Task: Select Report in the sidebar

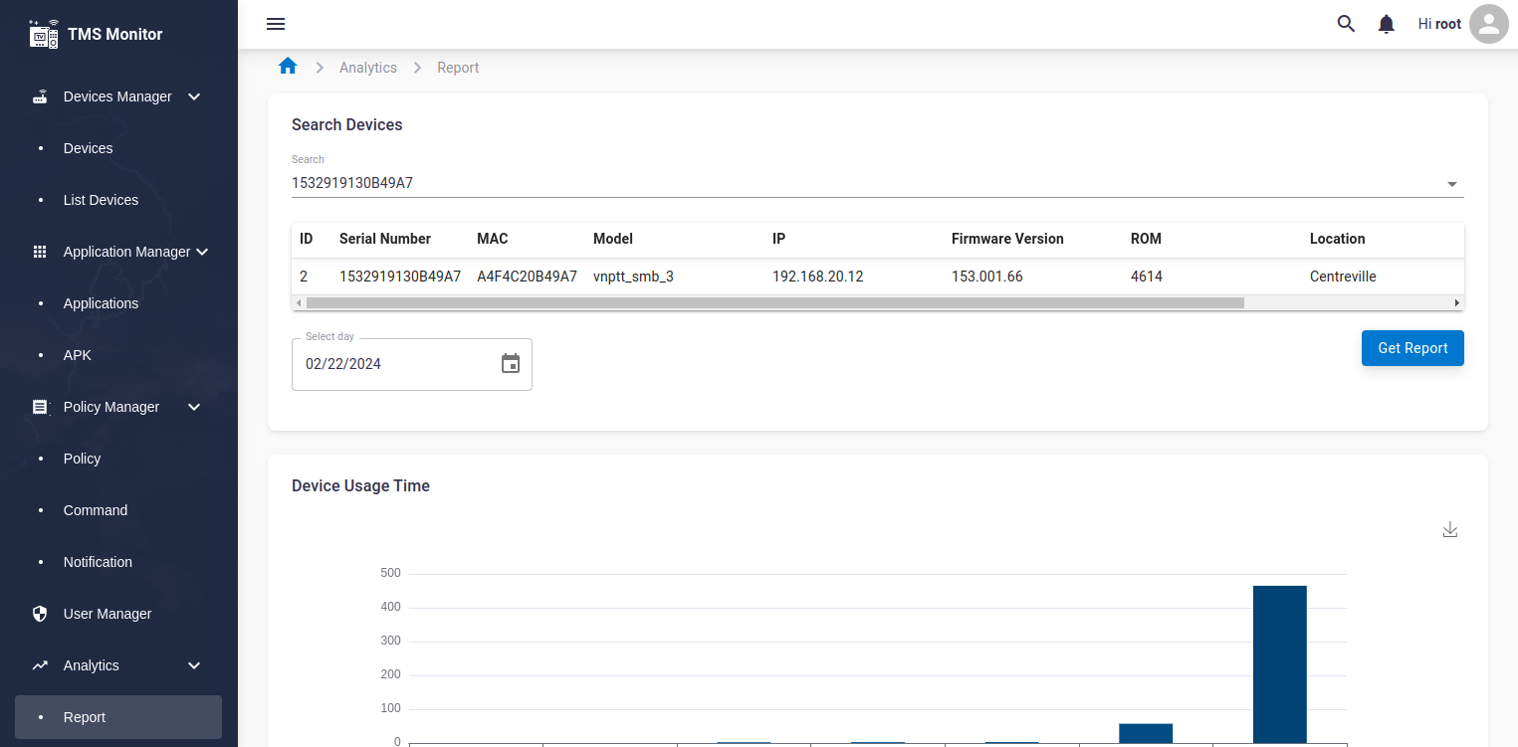Action: coord(118,717)
